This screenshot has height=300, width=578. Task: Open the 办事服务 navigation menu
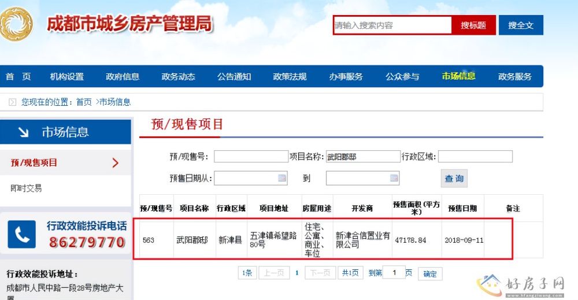(x=346, y=76)
